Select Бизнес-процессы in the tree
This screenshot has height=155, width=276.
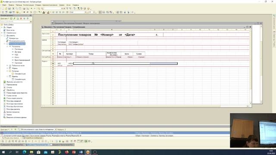pyautogui.click(x=13, y=112)
